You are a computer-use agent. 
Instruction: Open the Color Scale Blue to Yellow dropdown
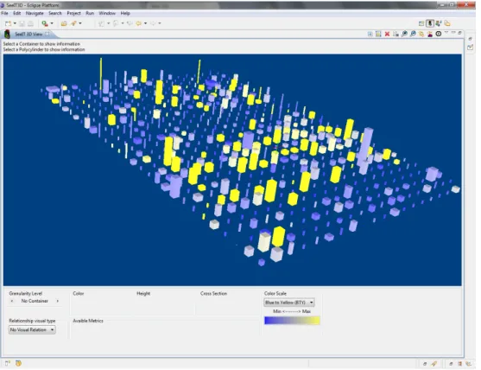pos(289,303)
